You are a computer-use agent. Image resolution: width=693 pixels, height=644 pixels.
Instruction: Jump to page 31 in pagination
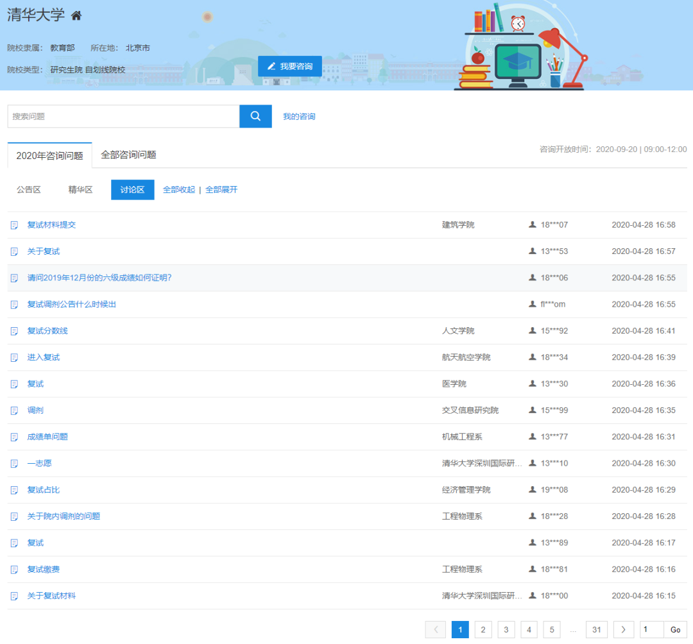pos(596,630)
